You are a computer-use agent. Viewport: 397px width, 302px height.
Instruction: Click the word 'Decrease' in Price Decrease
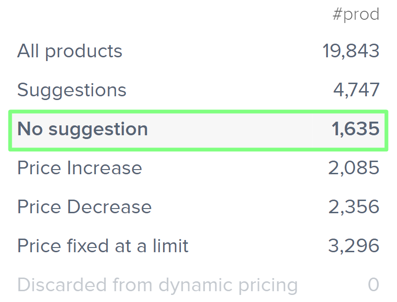(x=109, y=207)
